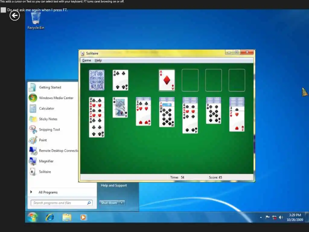Image resolution: width=309 pixels, height=232 pixels.
Task: Expand All Programs arrow
Action: [31, 192]
